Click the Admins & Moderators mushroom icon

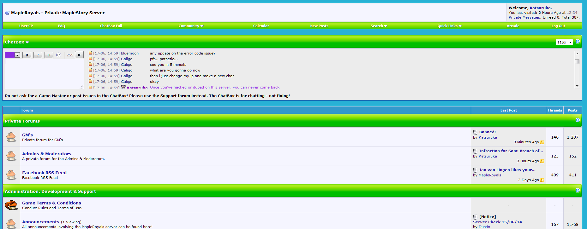[x=11, y=156]
